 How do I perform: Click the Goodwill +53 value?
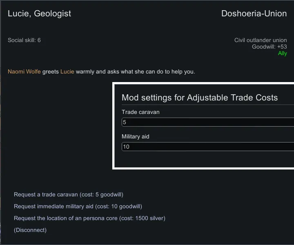pyautogui.click(x=269, y=47)
